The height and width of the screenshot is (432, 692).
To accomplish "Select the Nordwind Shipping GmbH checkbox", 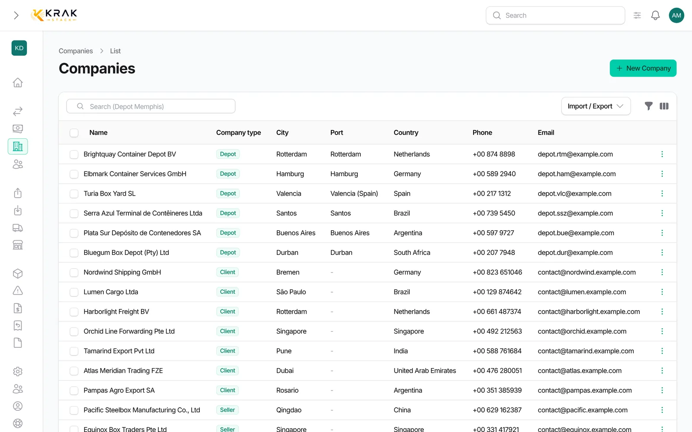I will coord(74,273).
